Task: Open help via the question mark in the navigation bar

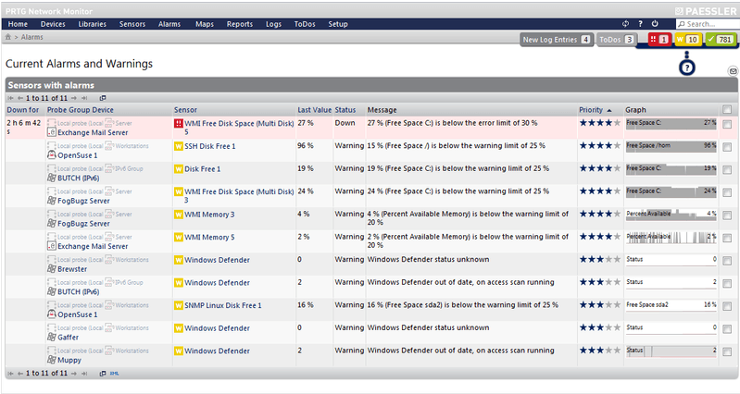Action: pos(640,23)
